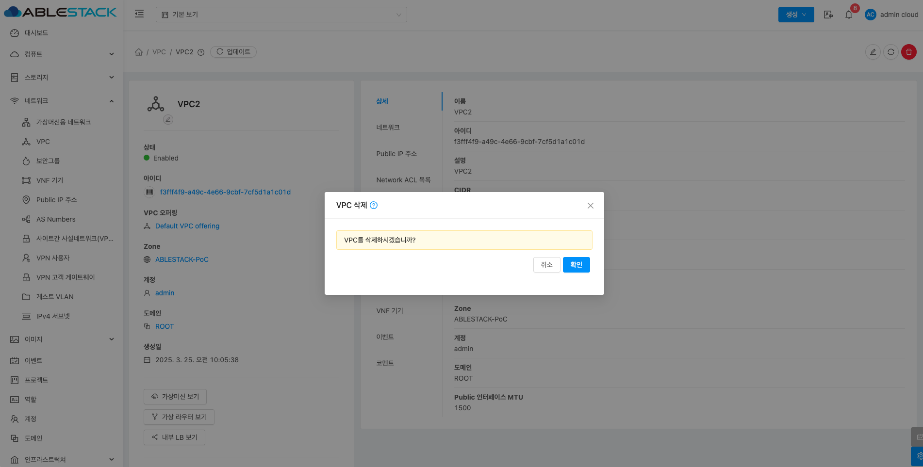Expand the 컴퓨트 sidebar menu
Image resolution: width=923 pixels, height=467 pixels.
coord(62,54)
